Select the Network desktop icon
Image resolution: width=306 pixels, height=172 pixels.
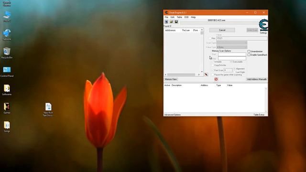click(7, 35)
